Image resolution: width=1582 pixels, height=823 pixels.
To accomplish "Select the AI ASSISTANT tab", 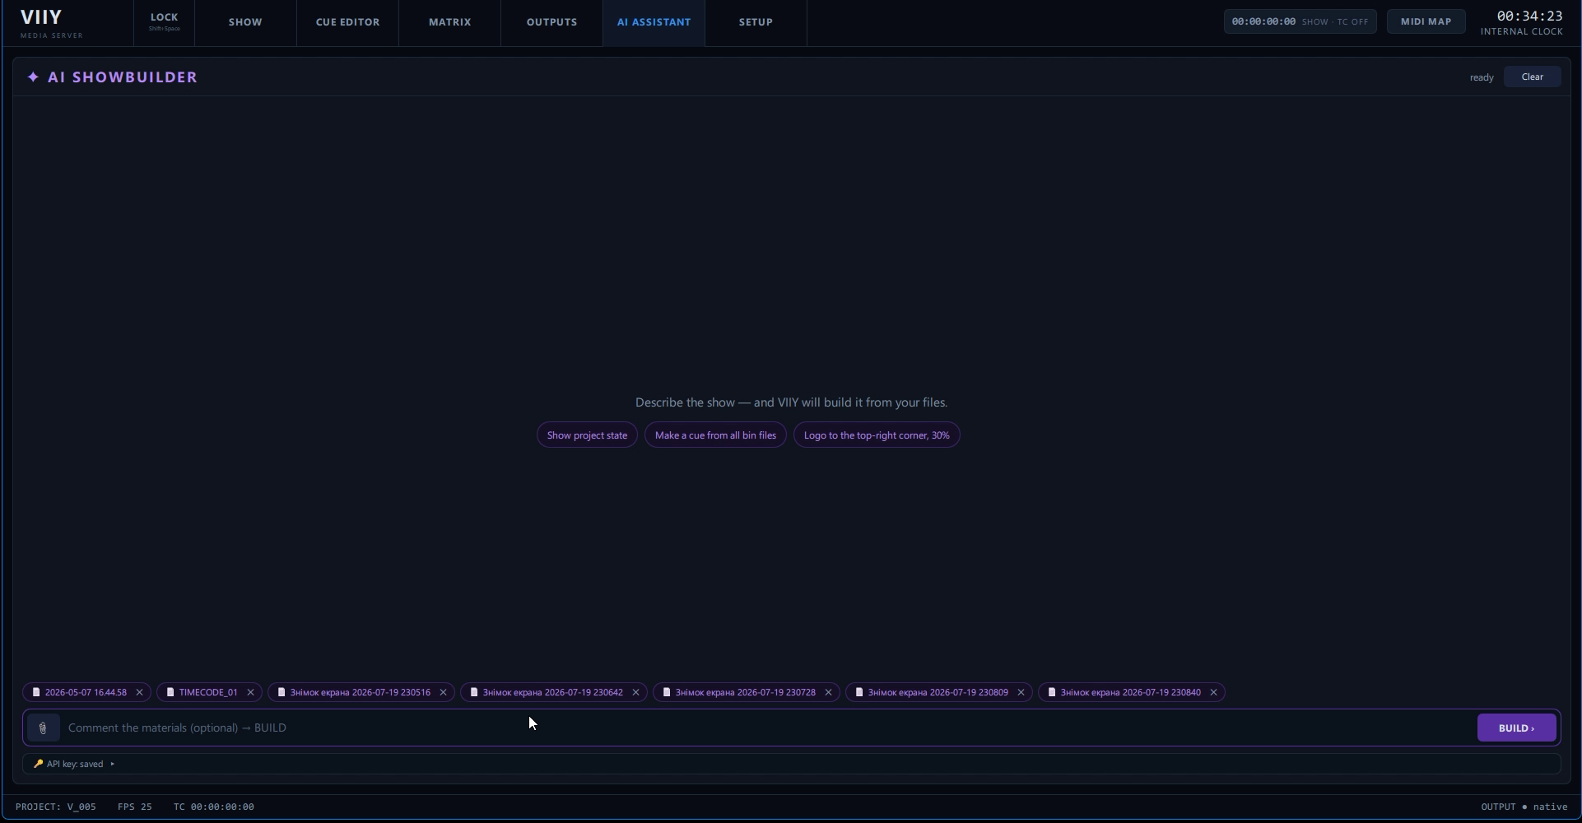I will (654, 22).
